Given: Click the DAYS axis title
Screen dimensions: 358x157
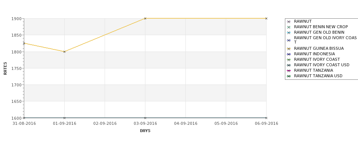Looking at the screenshot, I should tap(145, 131).
